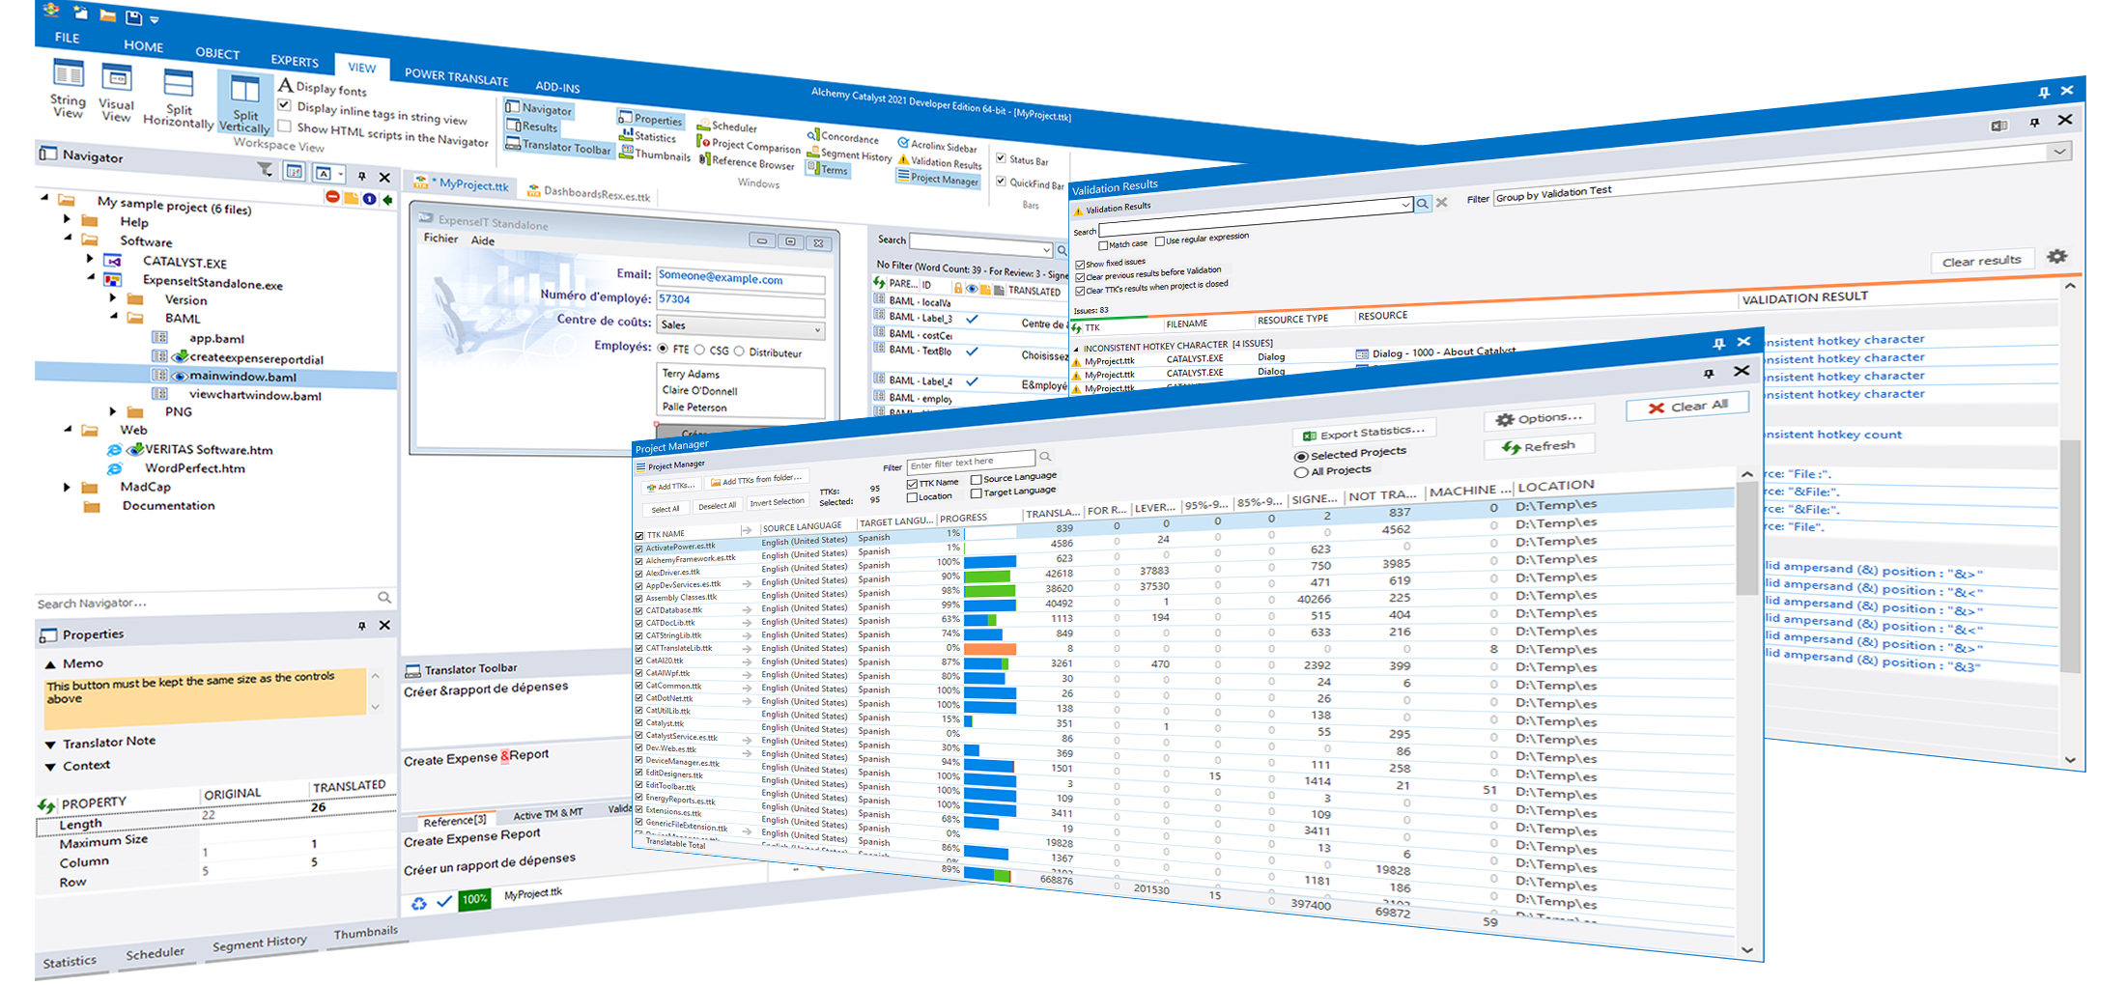Click the Search Navigator magnifier icon
The width and height of the screenshot is (2125, 985).
(x=383, y=597)
